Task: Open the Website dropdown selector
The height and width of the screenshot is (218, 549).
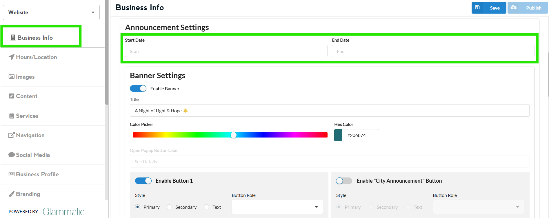Action: 51,12
